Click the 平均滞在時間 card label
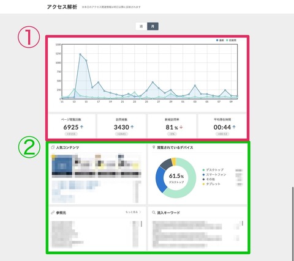This screenshot has width=294, height=261. coord(222,120)
